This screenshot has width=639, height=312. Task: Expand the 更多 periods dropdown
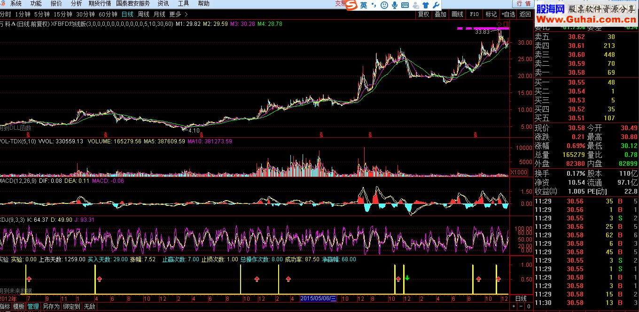pos(179,15)
